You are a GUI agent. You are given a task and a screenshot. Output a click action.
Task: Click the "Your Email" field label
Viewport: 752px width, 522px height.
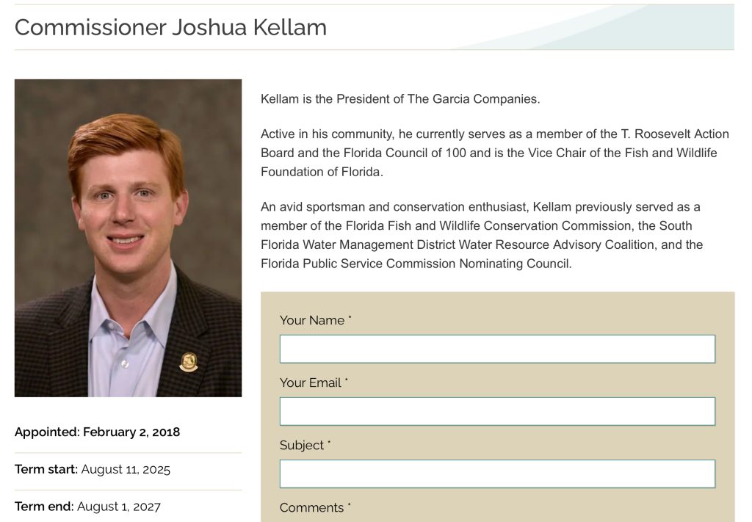pyautogui.click(x=310, y=383)
